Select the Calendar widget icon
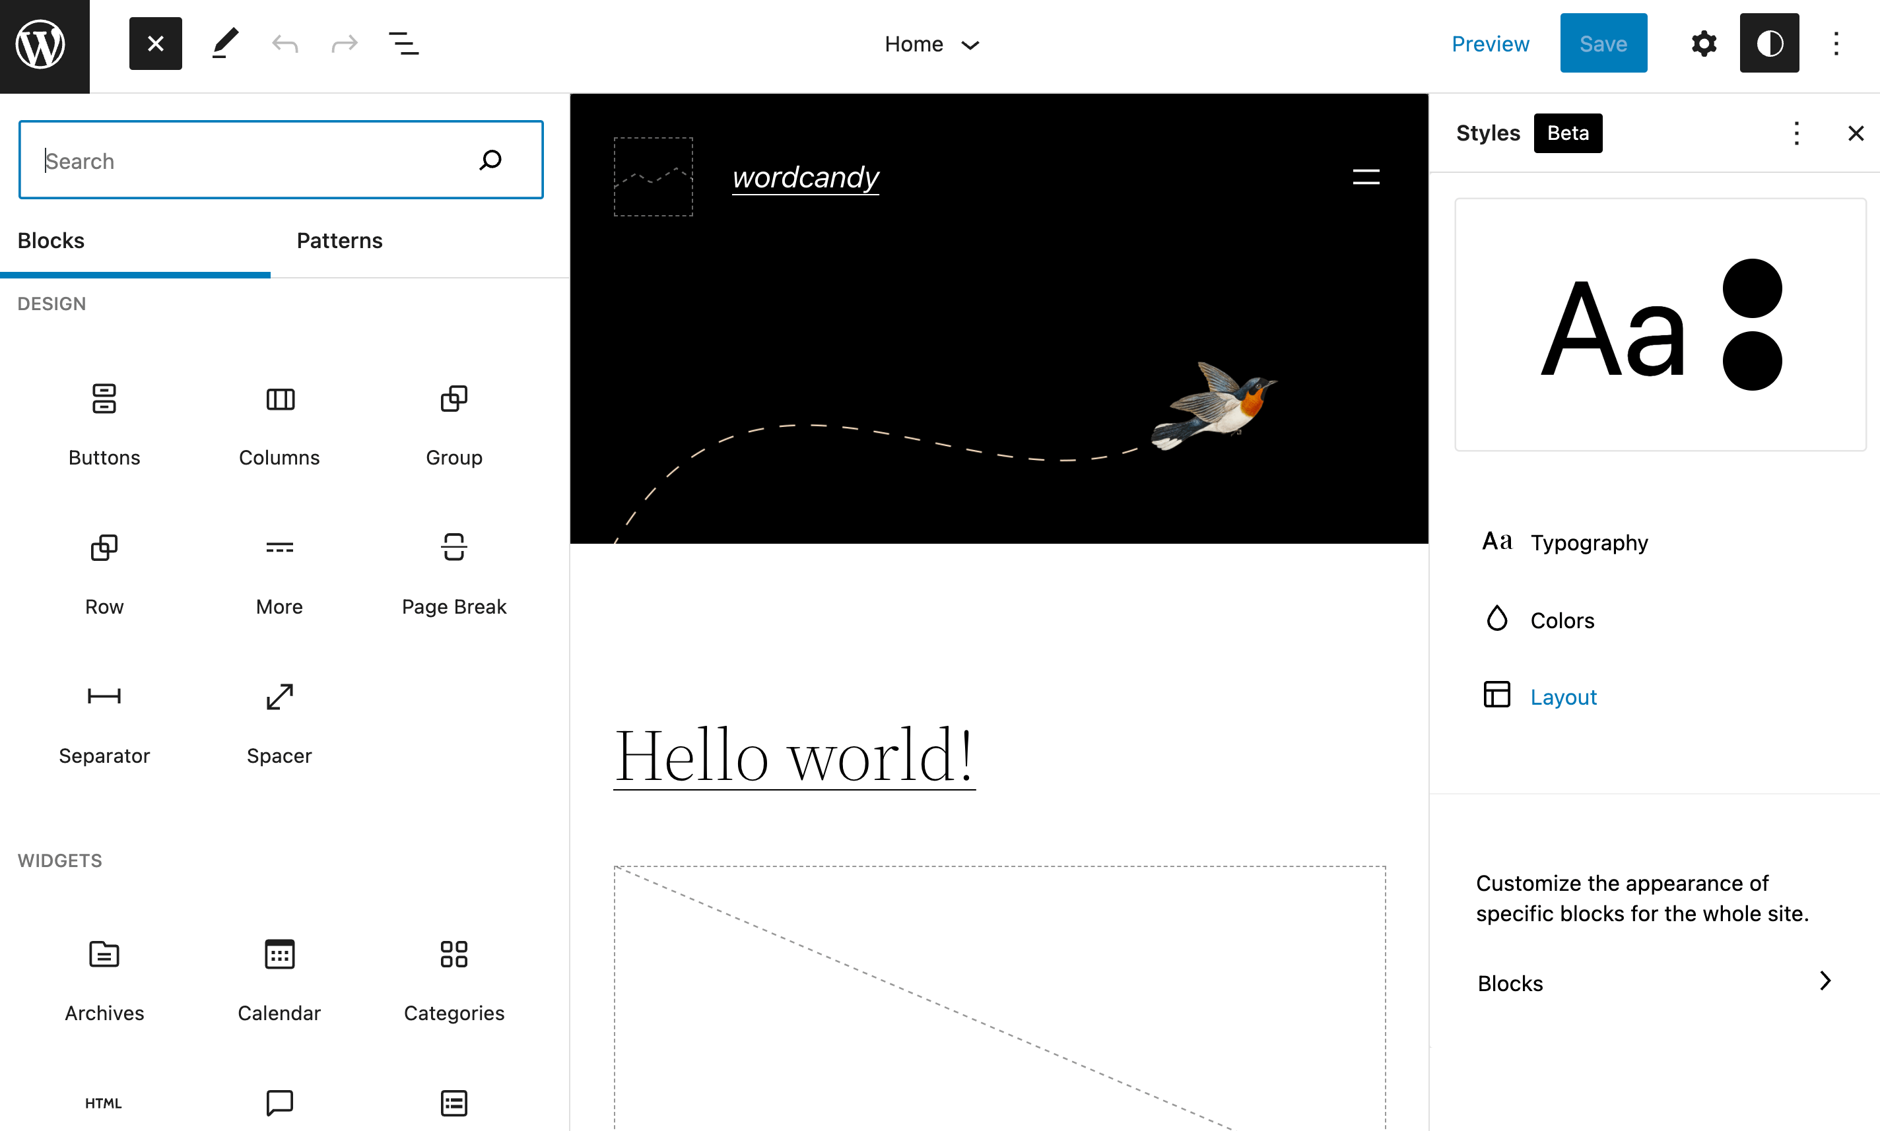Viewport: 1880px width, 1131px height. point(279,954)
